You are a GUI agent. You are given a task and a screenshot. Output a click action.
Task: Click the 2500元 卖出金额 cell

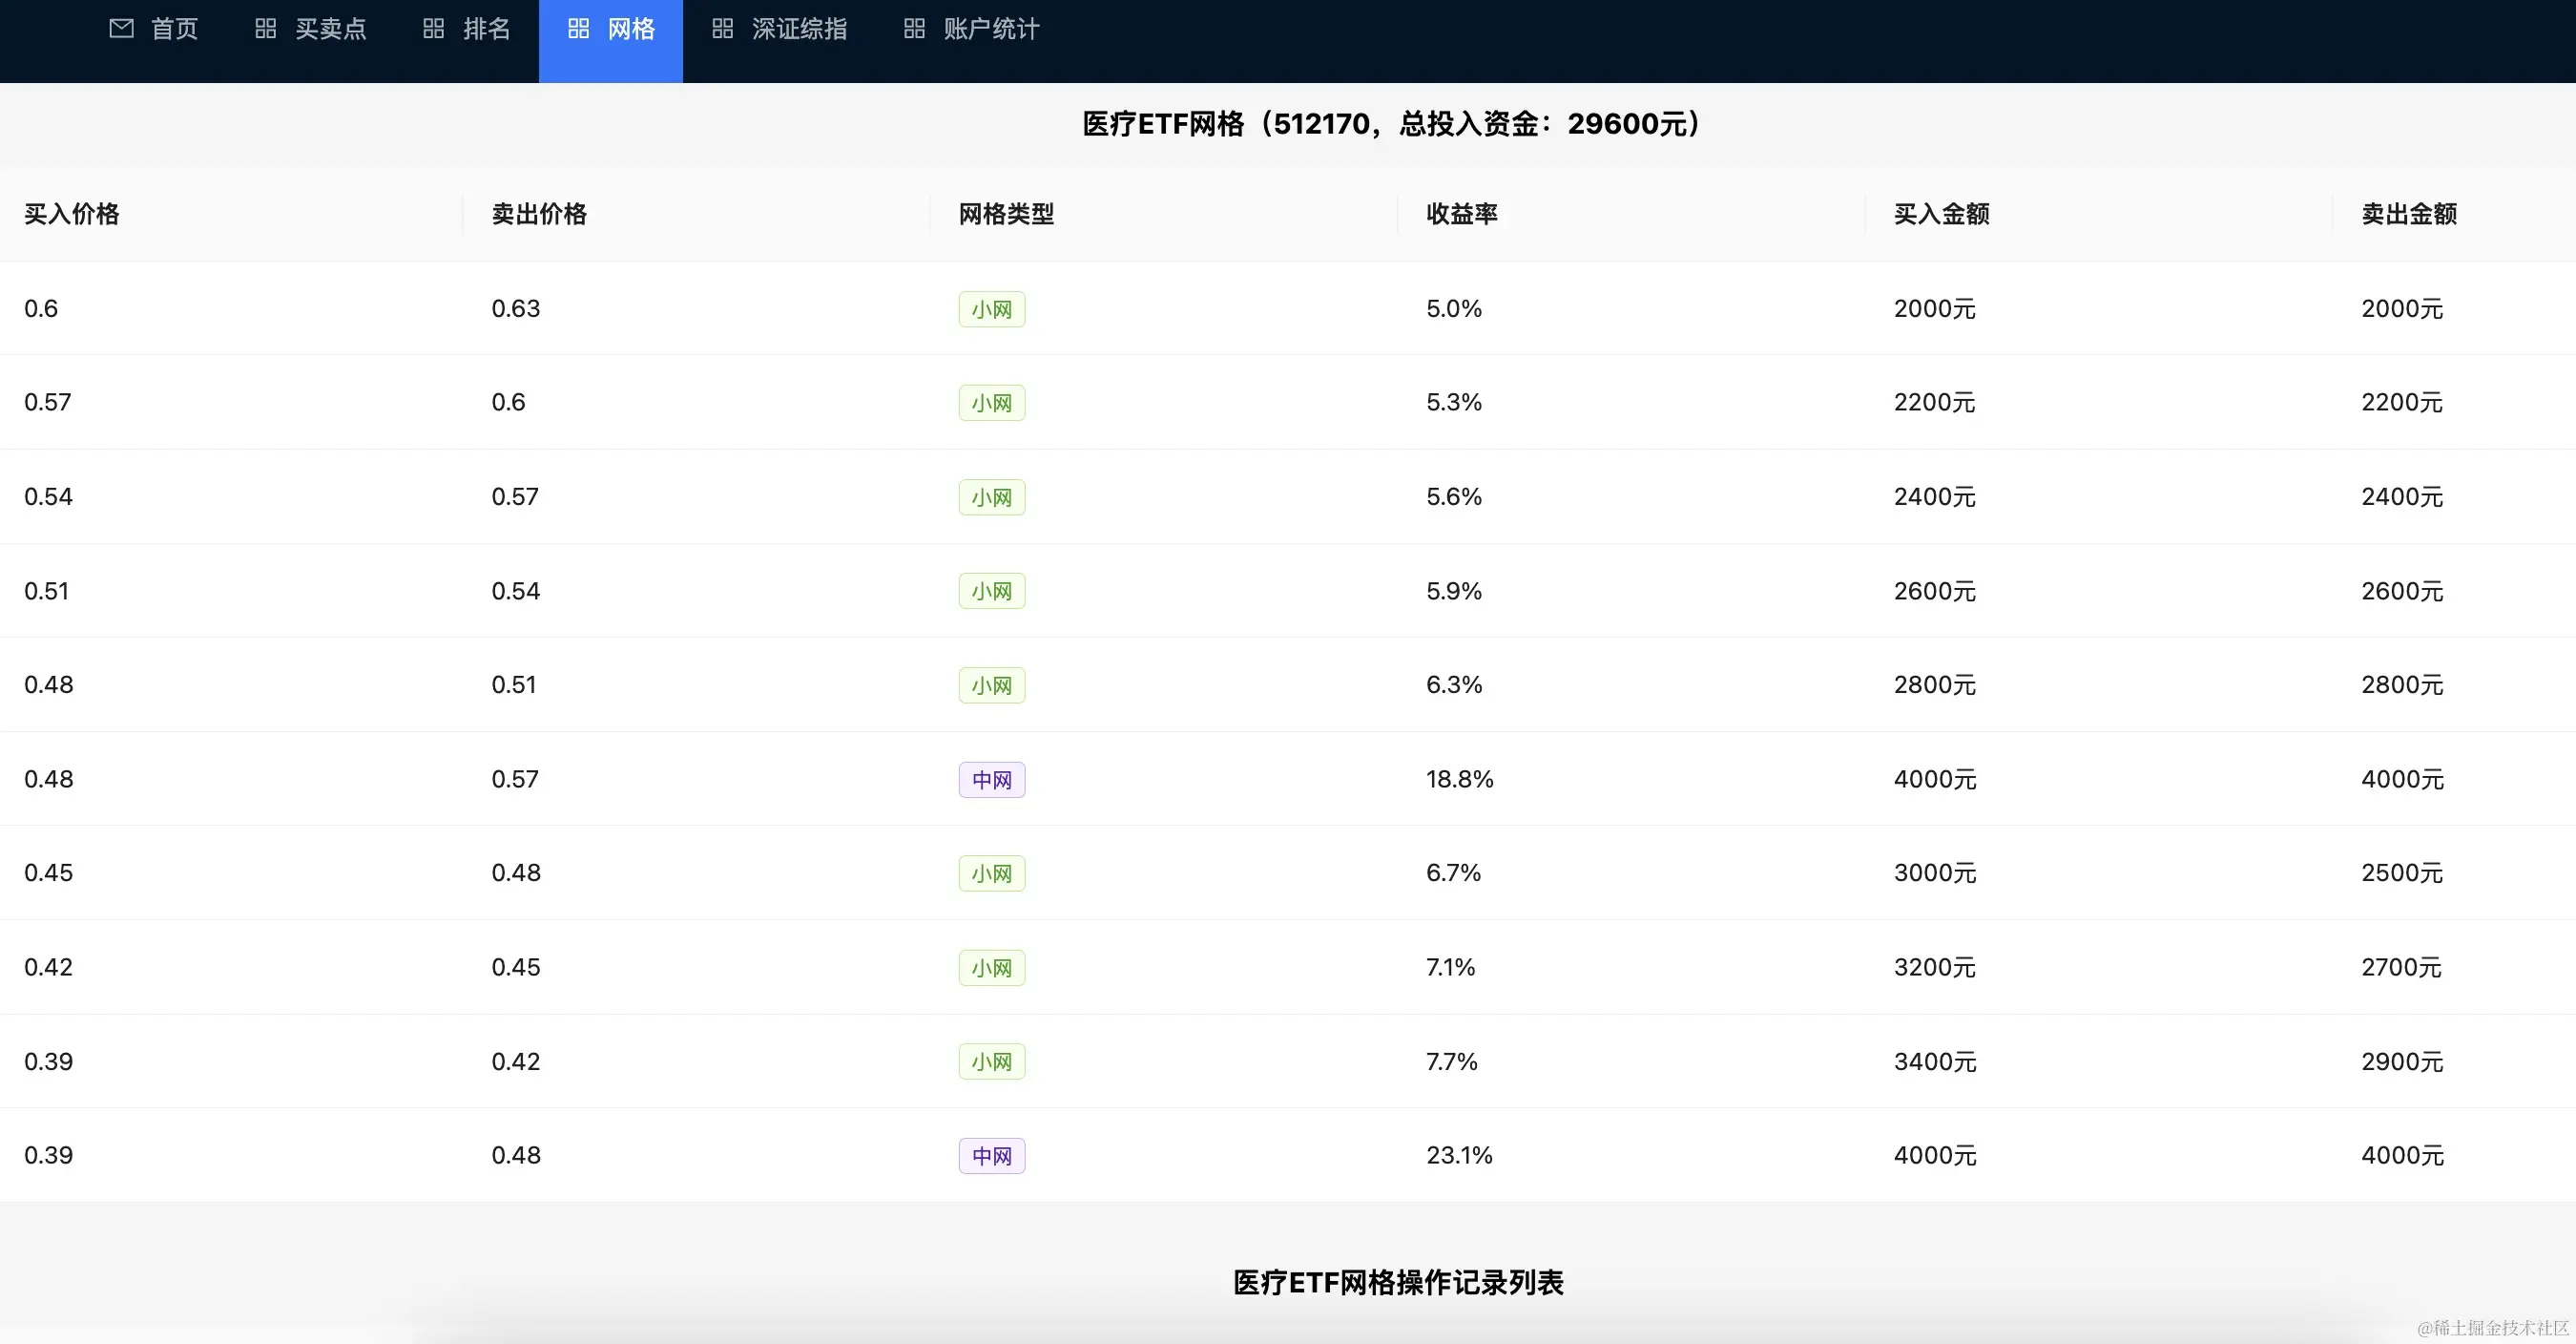(x=2401, y=873)
